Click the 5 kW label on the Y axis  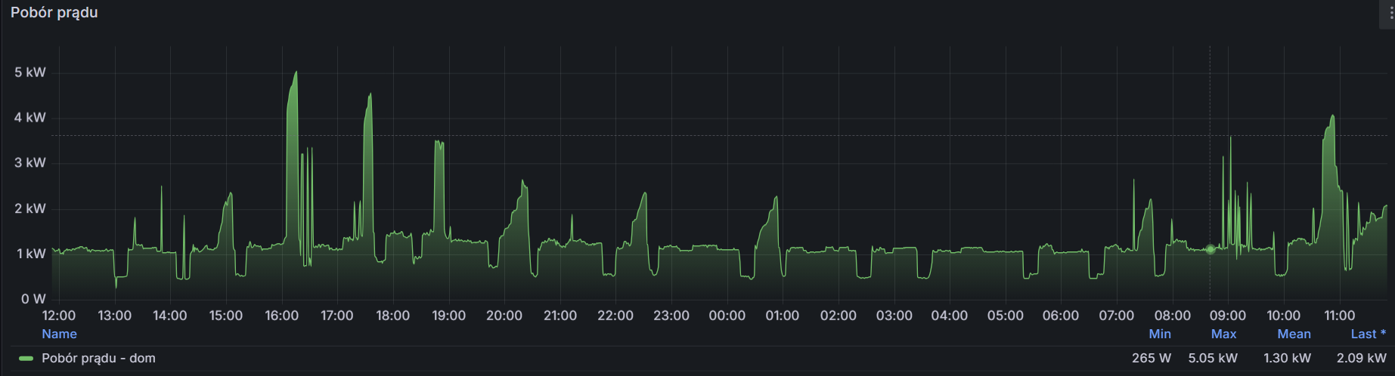pos(30,72)
